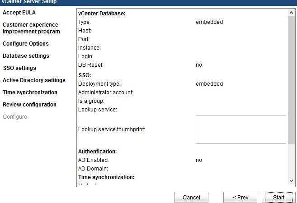Click the Port label
The height and width of the screenshot is (203, 297).
[x=84, y=39]
